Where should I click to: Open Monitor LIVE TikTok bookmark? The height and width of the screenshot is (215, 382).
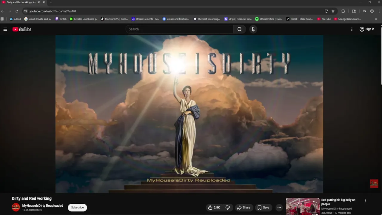[x=114, y=19]
